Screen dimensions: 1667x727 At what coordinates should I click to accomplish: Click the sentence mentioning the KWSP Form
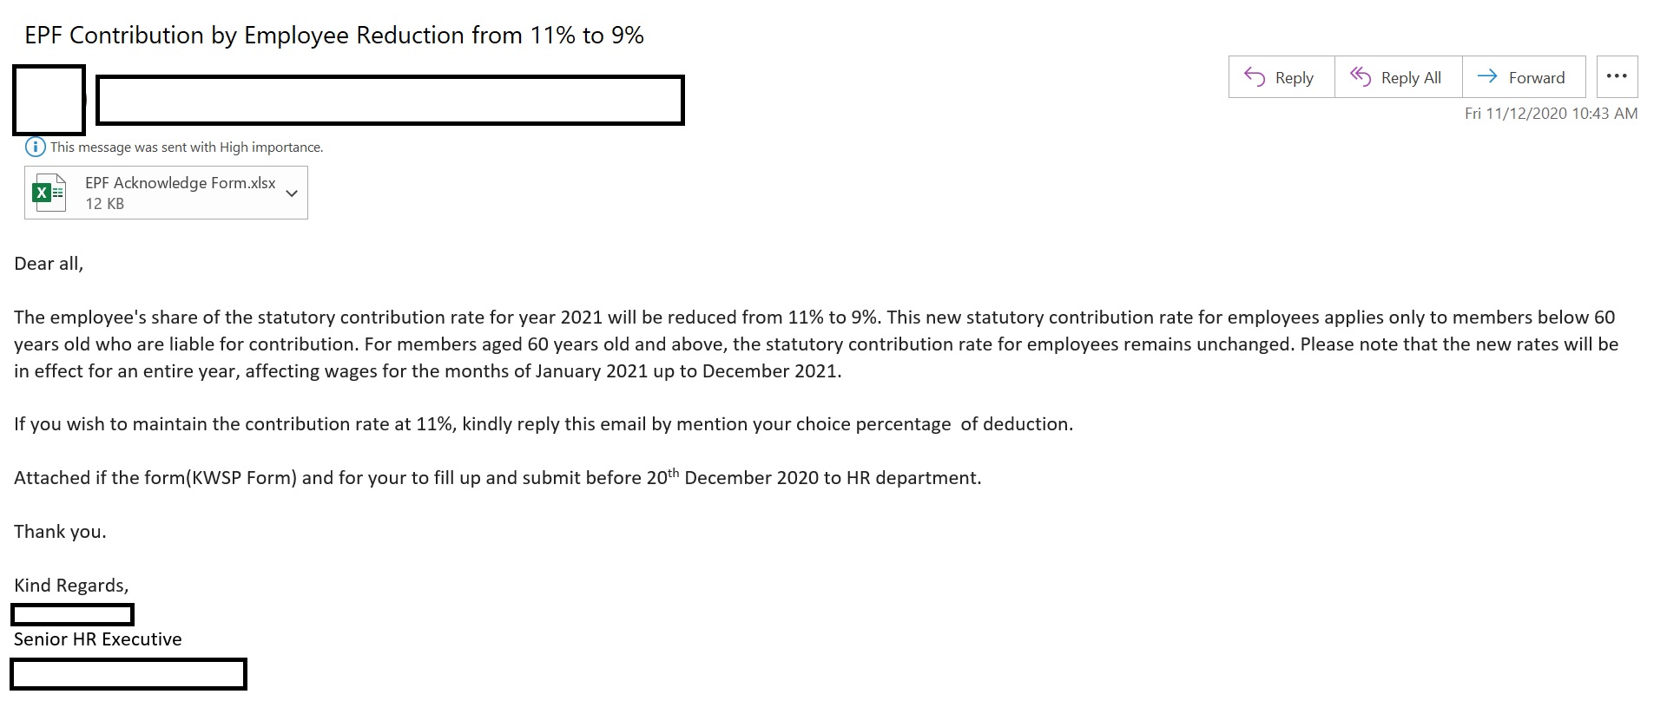(497, 478)
